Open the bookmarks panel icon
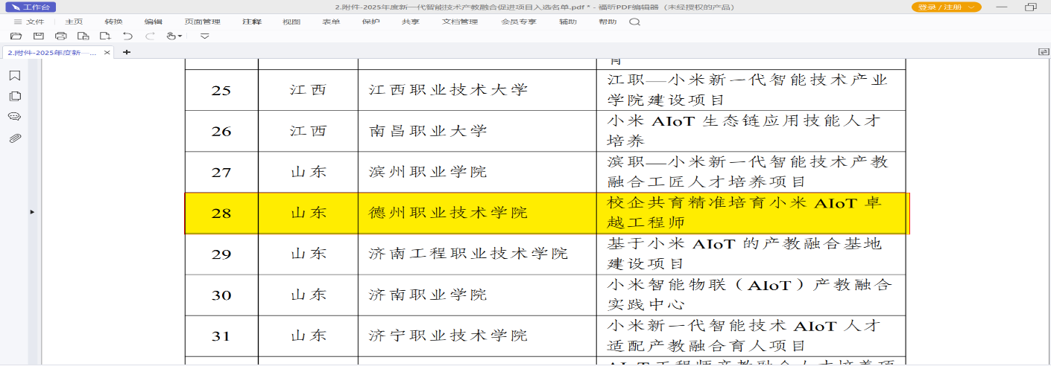Image resolution: width=1051 pixels, height=366 pixels. [x=14, y=76]
